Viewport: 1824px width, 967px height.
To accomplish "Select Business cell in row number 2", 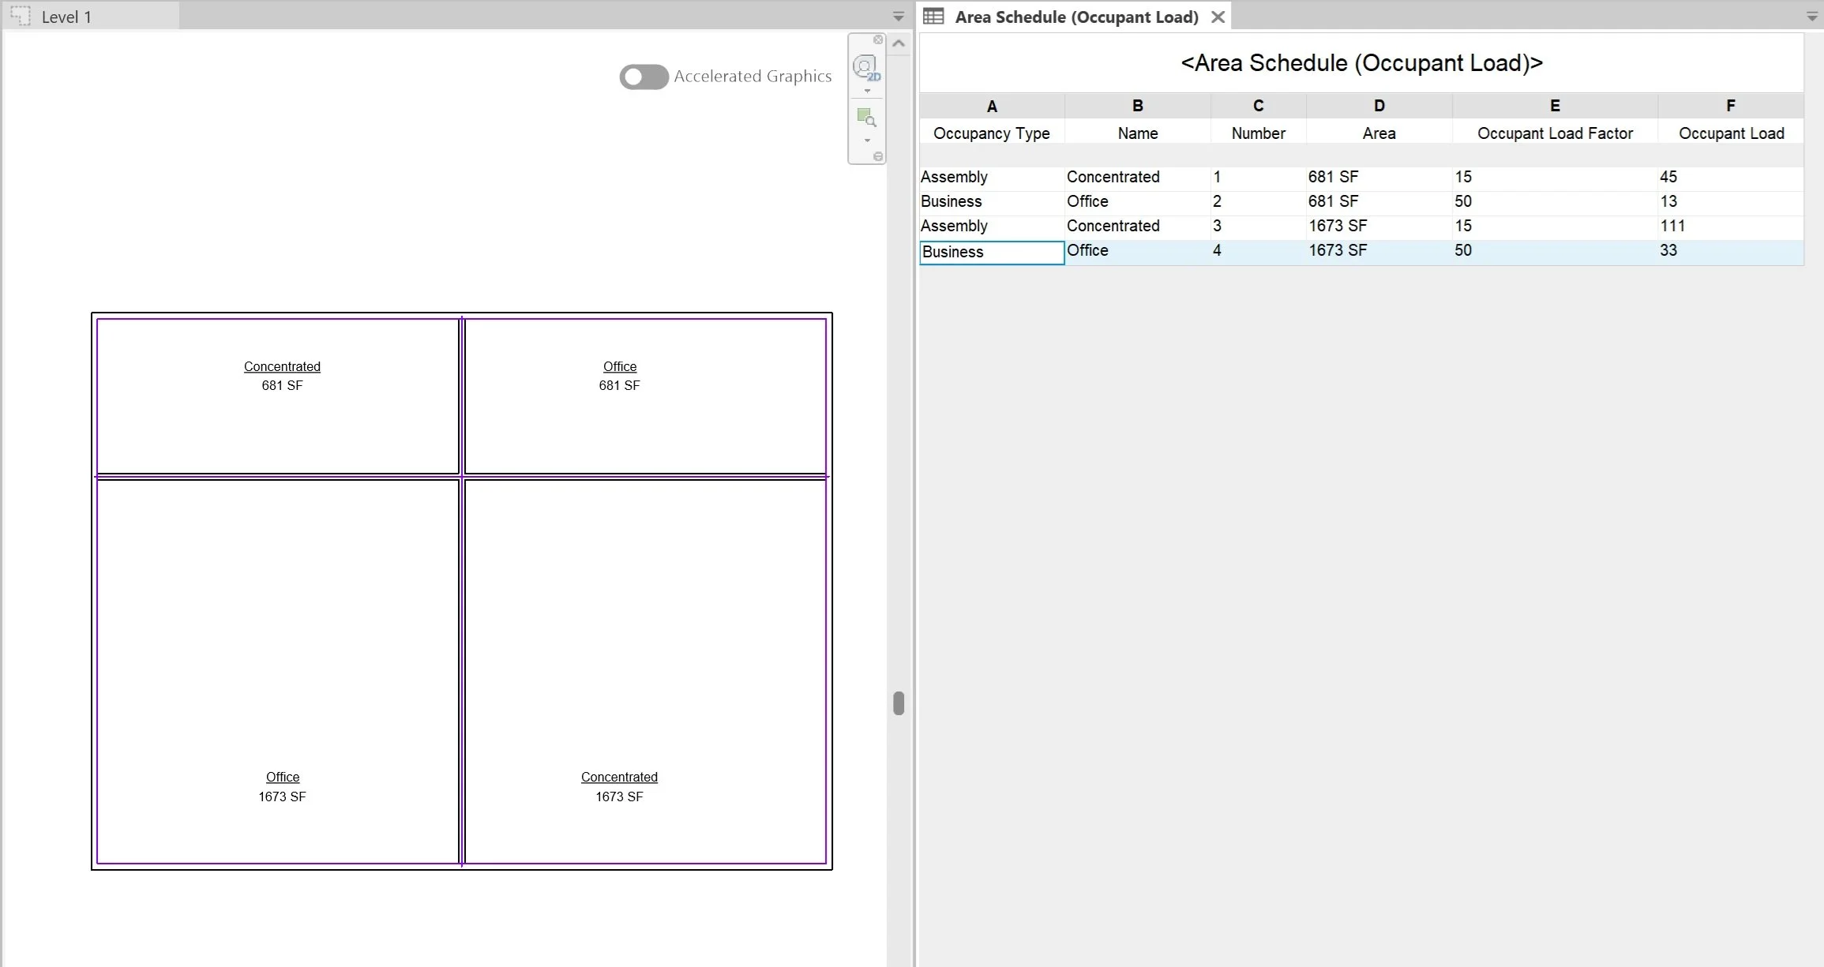I will (x=992, y=202).
